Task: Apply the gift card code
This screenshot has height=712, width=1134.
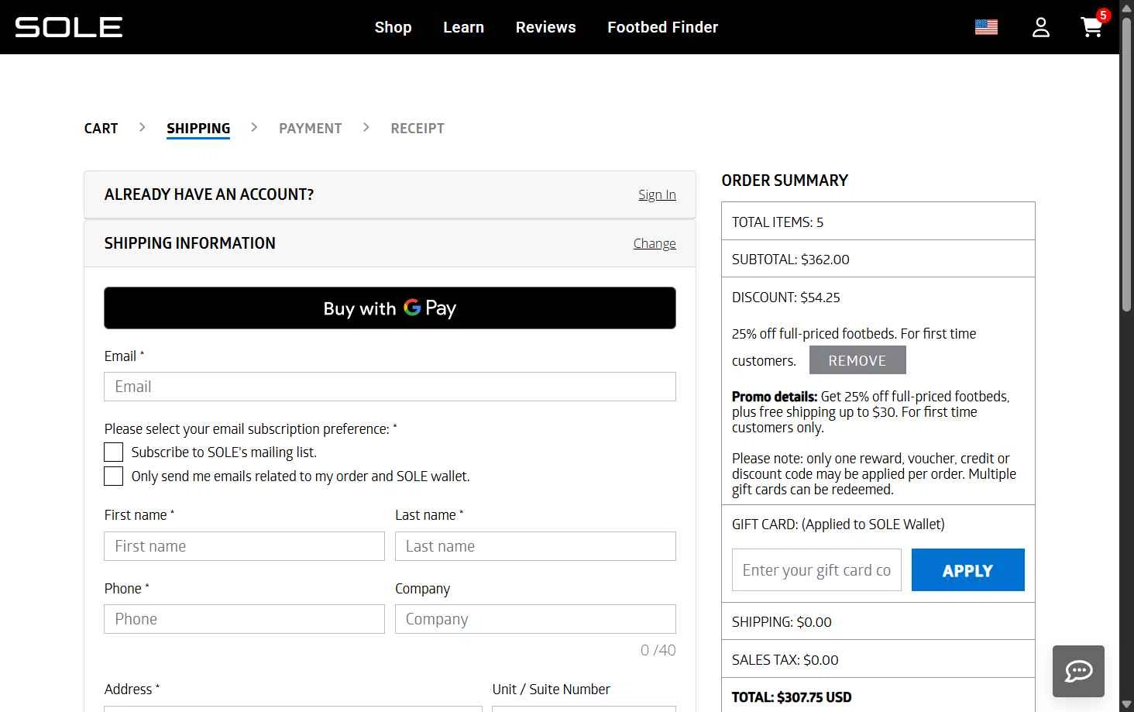Action: (x=967, y=570)
